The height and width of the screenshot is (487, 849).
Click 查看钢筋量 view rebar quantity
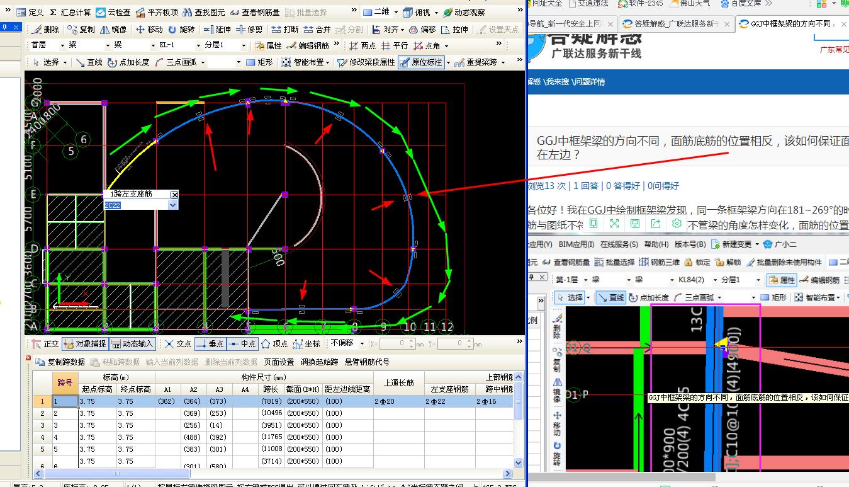[255, 13]
